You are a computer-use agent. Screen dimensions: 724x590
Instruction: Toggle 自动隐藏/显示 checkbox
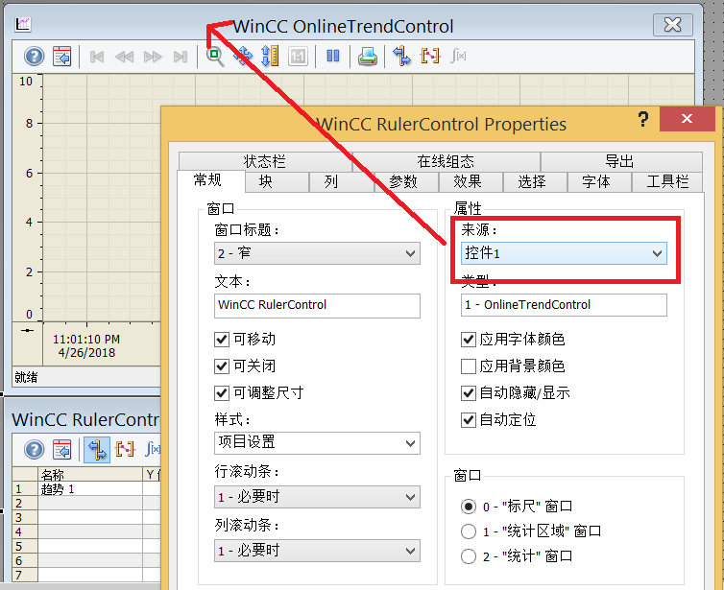tap(469, 393)
